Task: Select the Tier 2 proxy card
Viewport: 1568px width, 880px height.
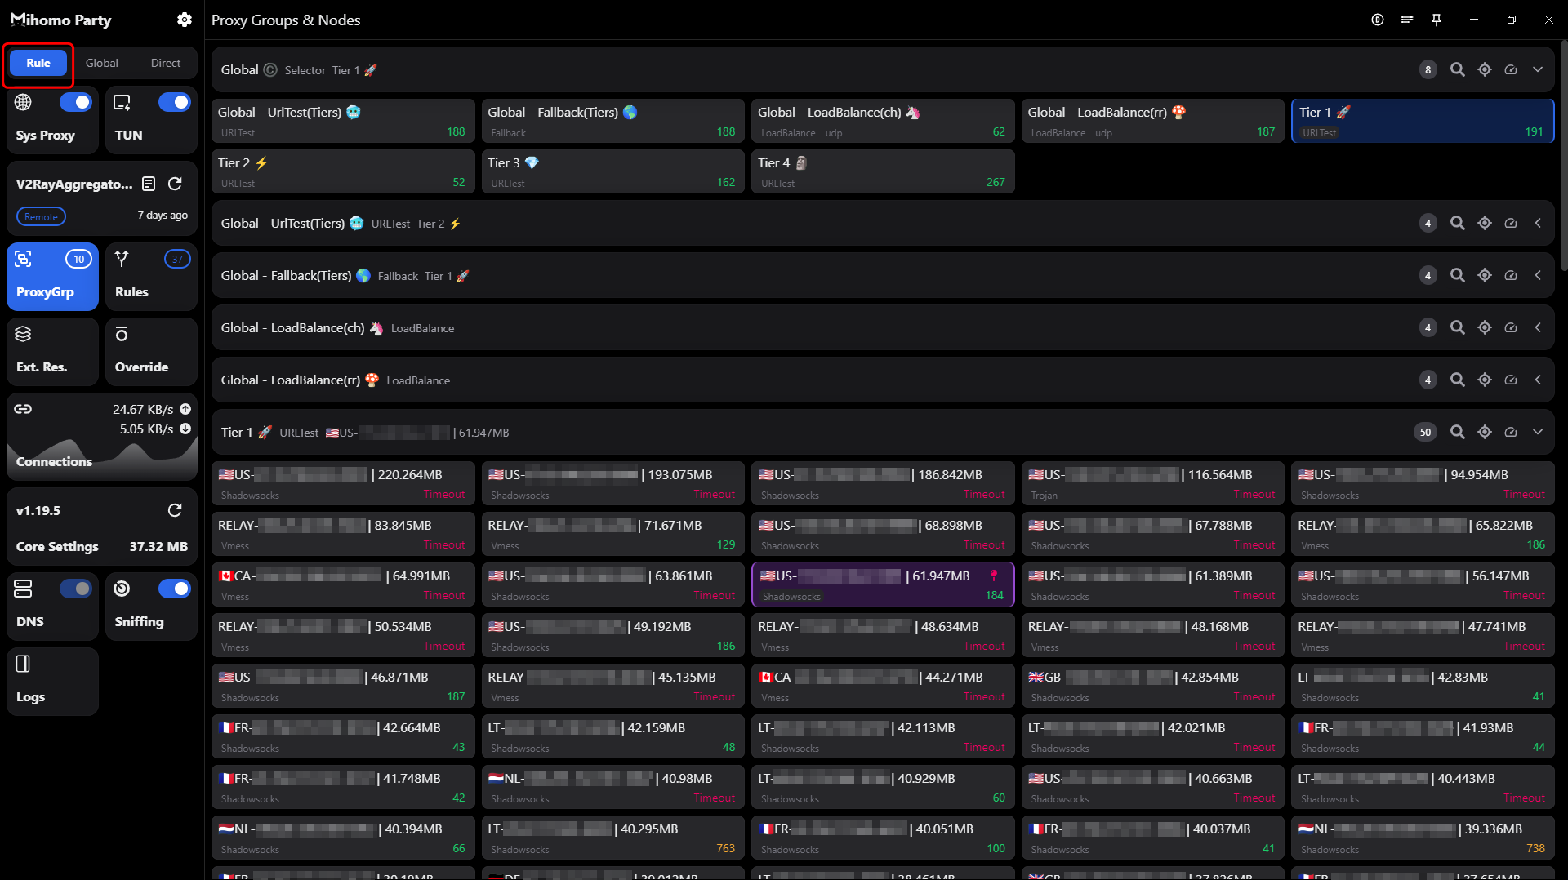Action: point(343,171)
